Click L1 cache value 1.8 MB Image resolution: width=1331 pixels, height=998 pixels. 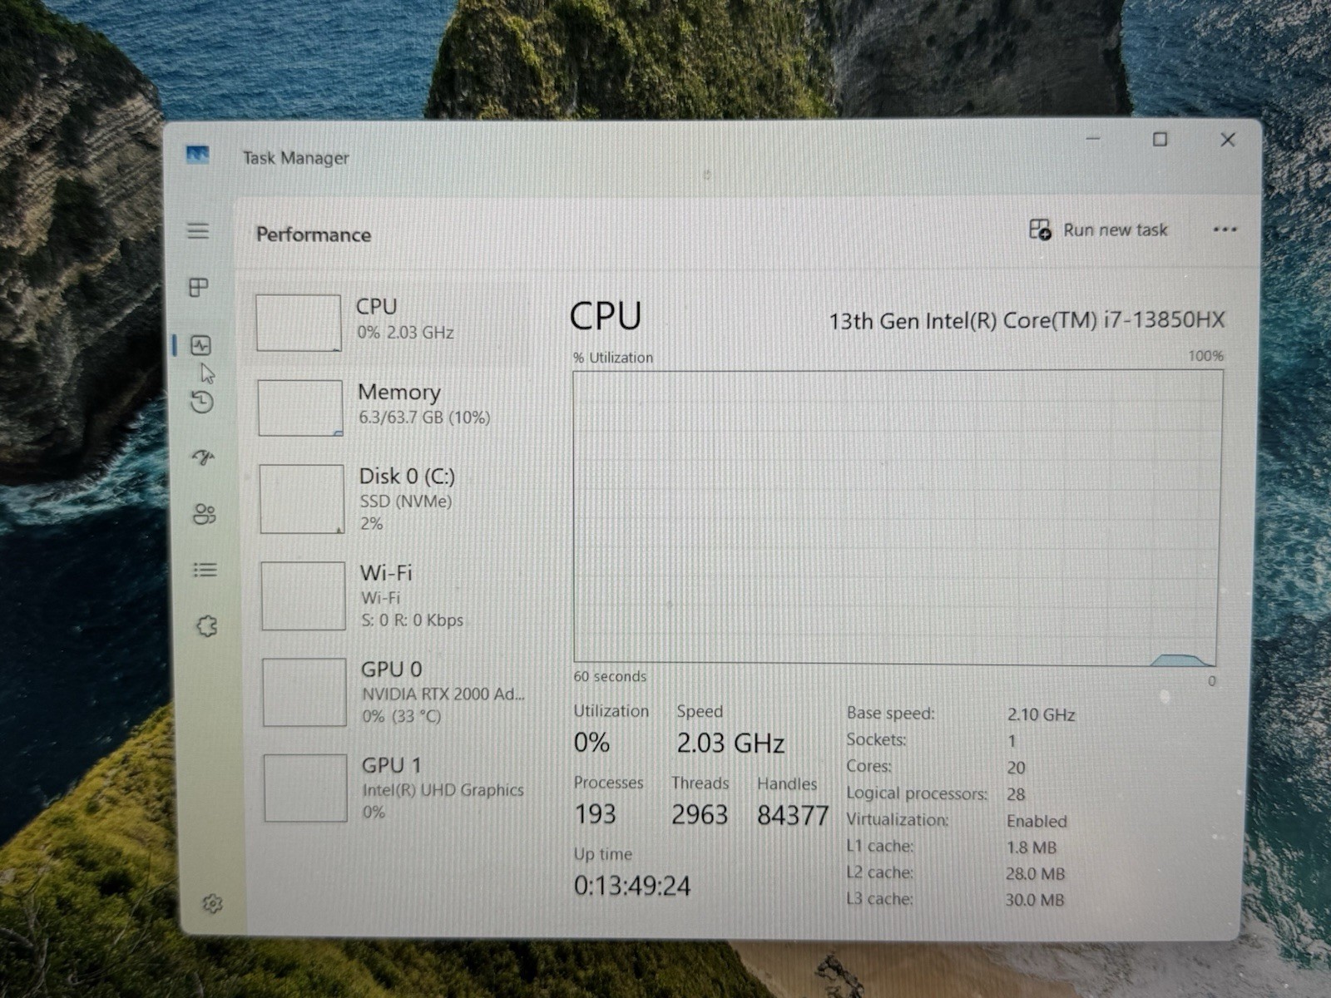coord(1032,847)
